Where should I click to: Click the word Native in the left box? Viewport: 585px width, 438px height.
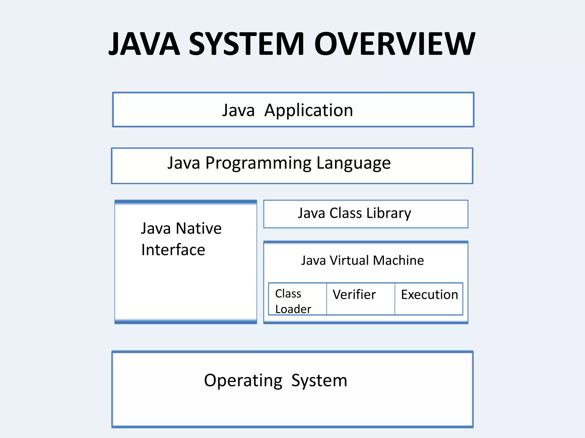click(x=199, y=228)
